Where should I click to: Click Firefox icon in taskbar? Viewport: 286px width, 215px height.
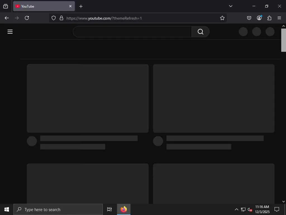tap(124, 209)
